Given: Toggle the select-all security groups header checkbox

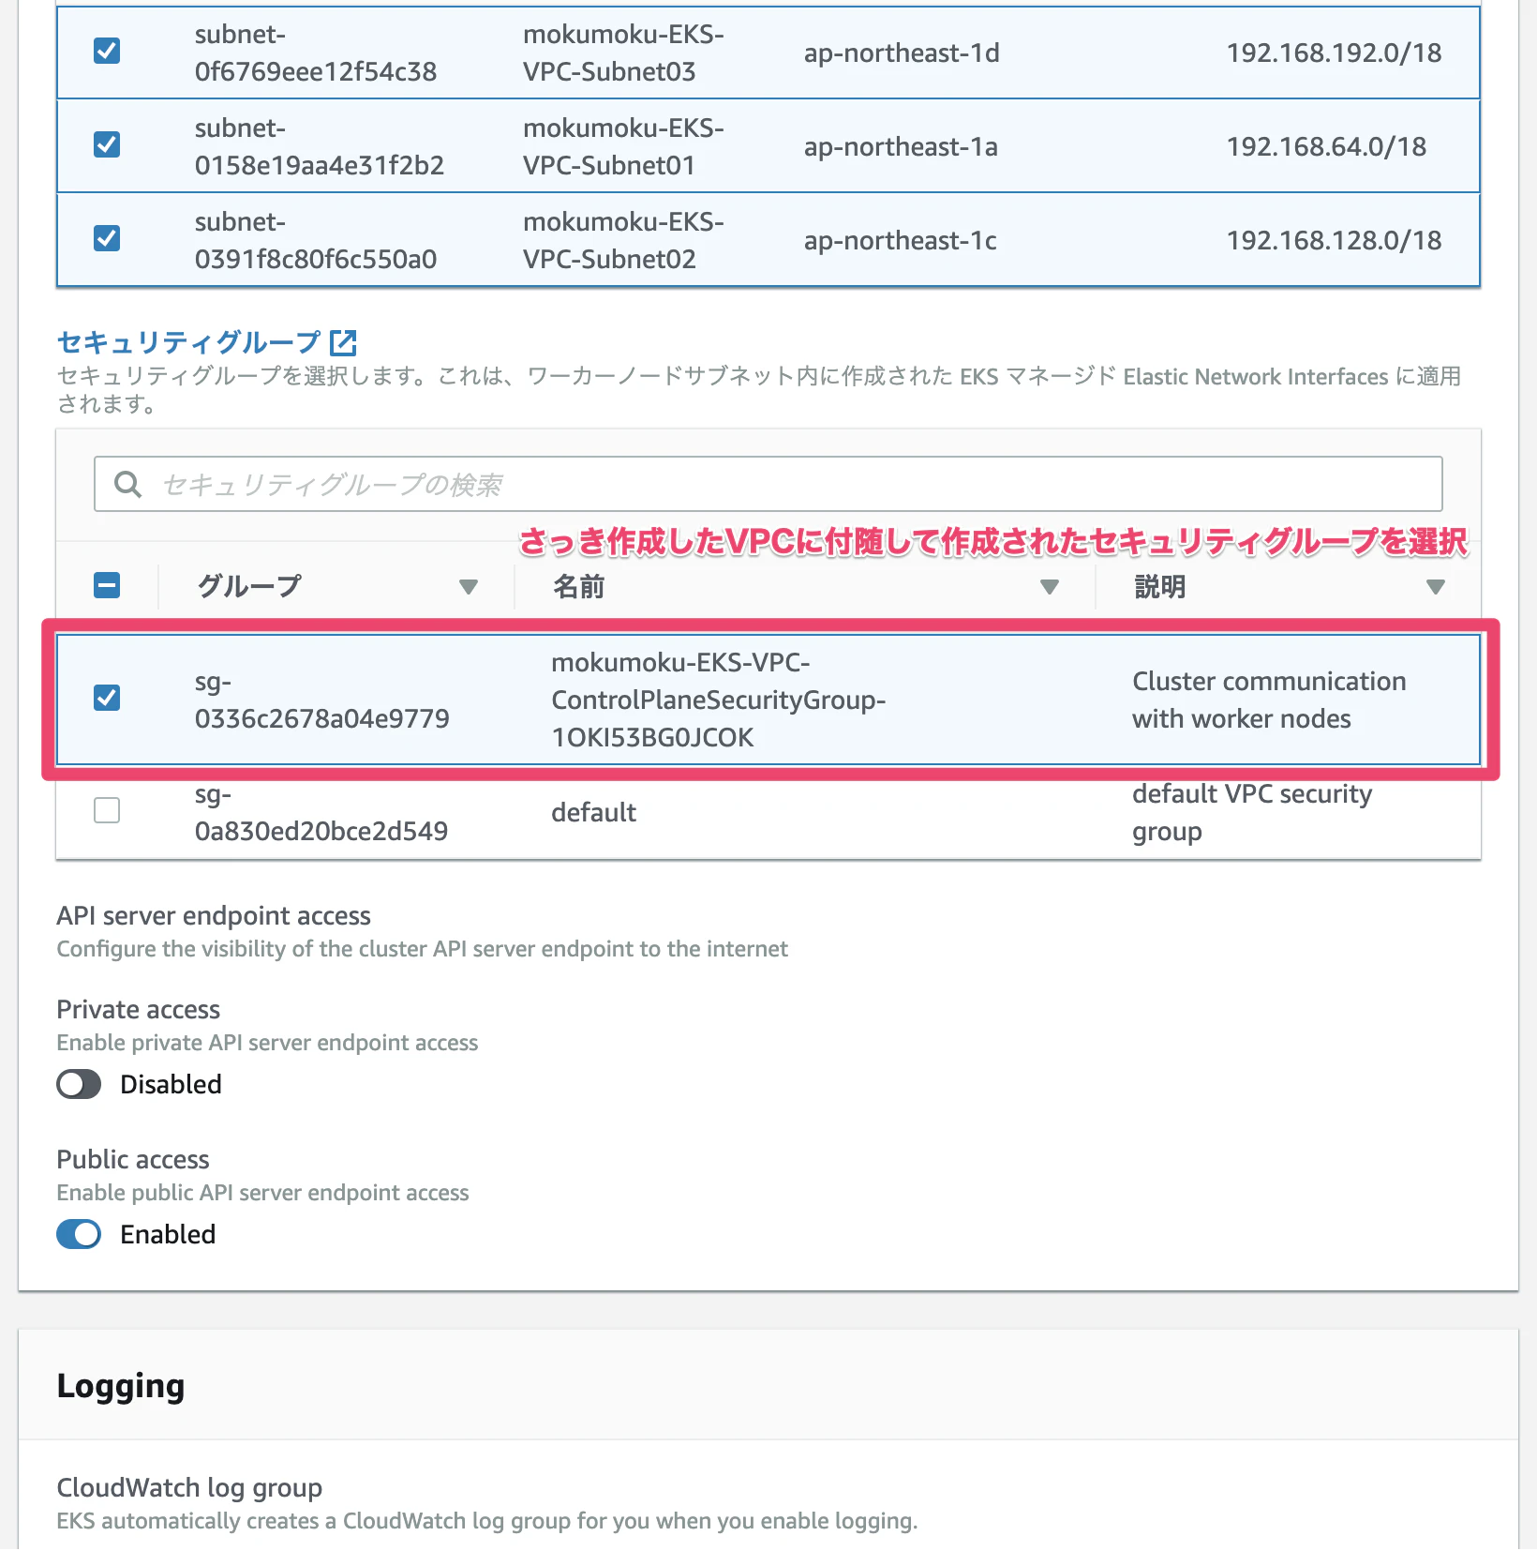Looking at the screenshot, I should click(107, 586).
